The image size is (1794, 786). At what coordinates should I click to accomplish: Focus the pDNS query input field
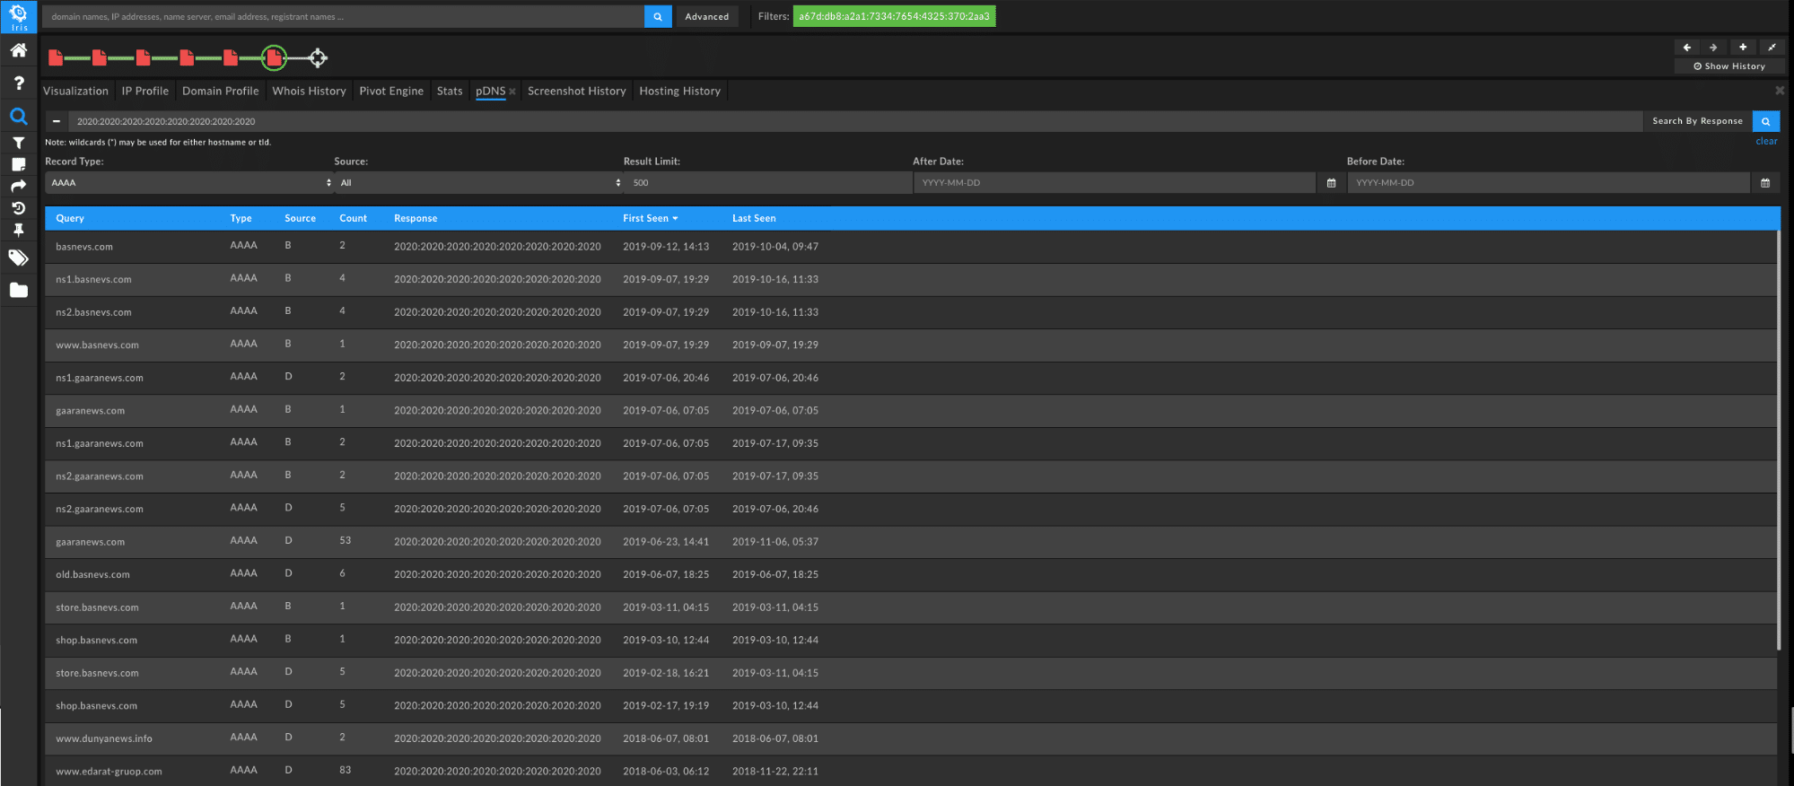pos(855,121)
